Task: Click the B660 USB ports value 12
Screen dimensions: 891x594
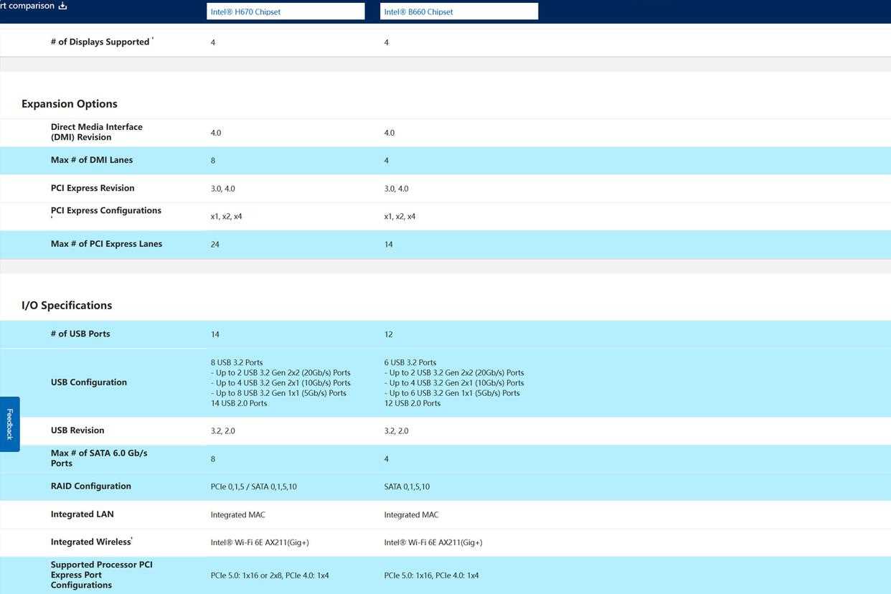Action: click(388, 334)
